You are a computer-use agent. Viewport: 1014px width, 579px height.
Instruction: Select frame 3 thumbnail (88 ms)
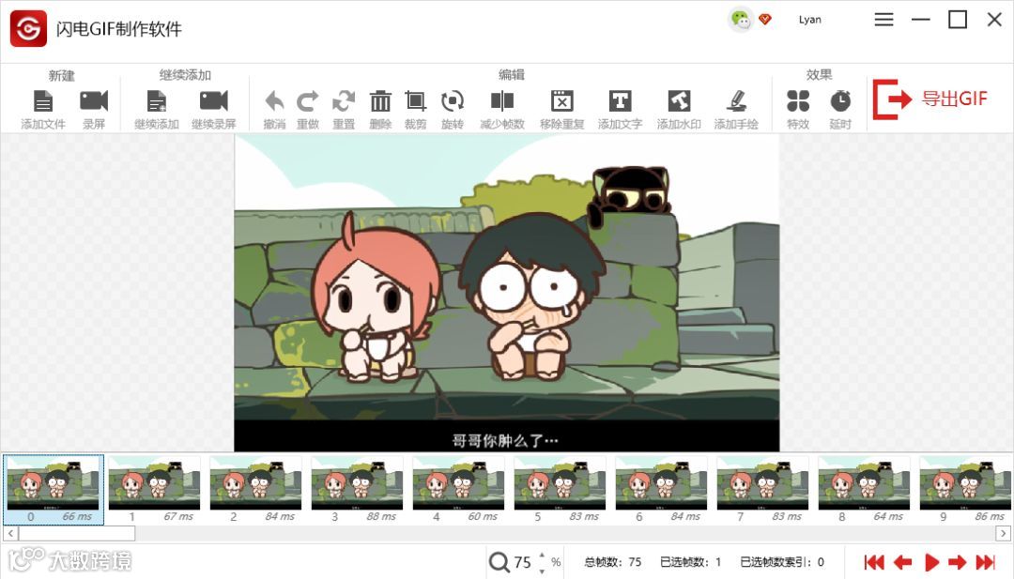[x=358, y=489]
